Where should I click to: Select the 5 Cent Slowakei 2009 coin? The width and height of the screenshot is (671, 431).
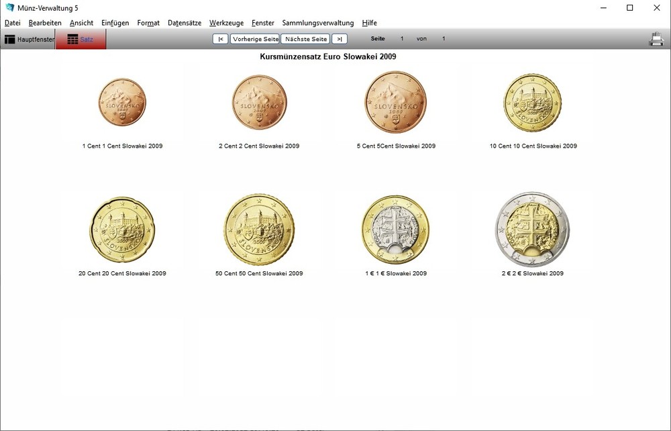(x=396, y=102)
